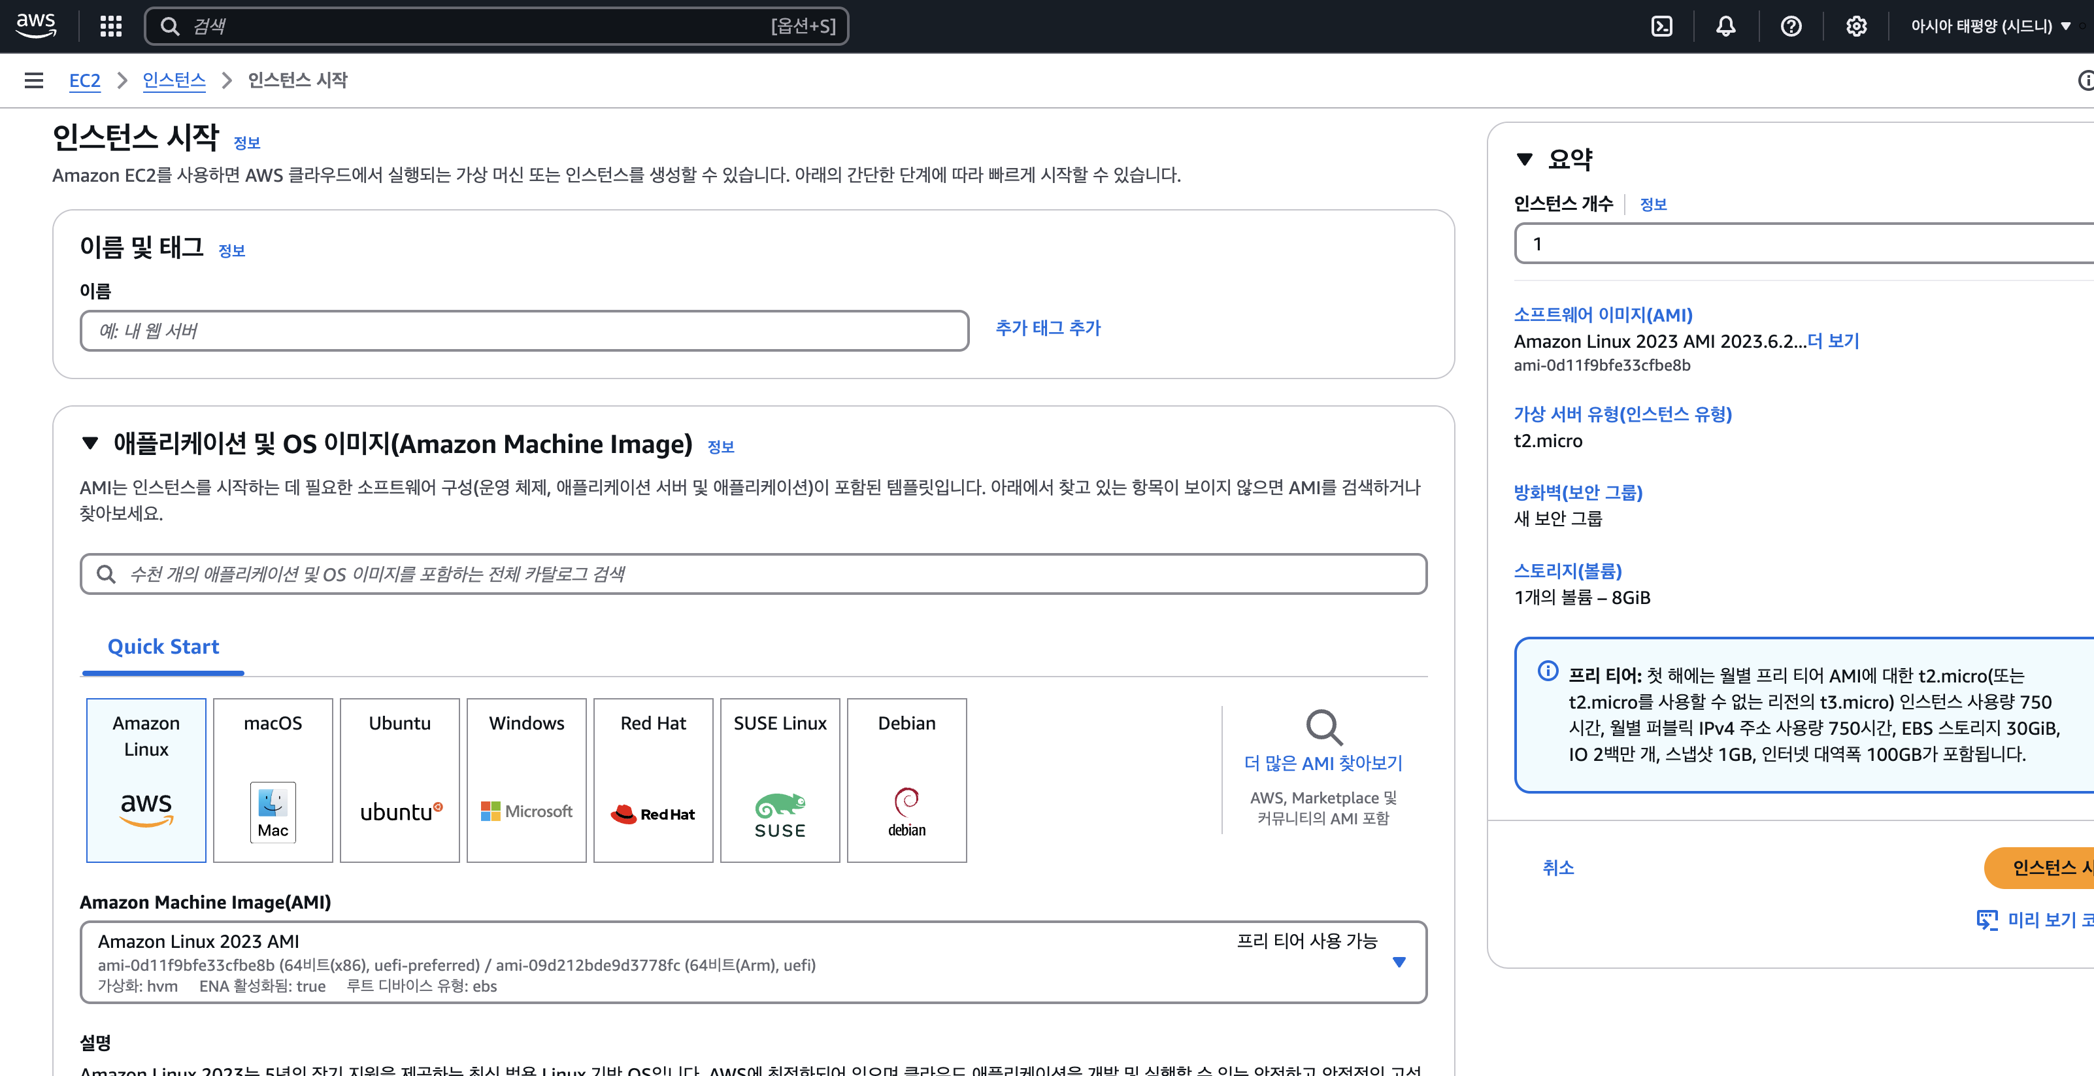Collapse the summary (요약) panel
2094x1076 pixels.
[1524, 160]
